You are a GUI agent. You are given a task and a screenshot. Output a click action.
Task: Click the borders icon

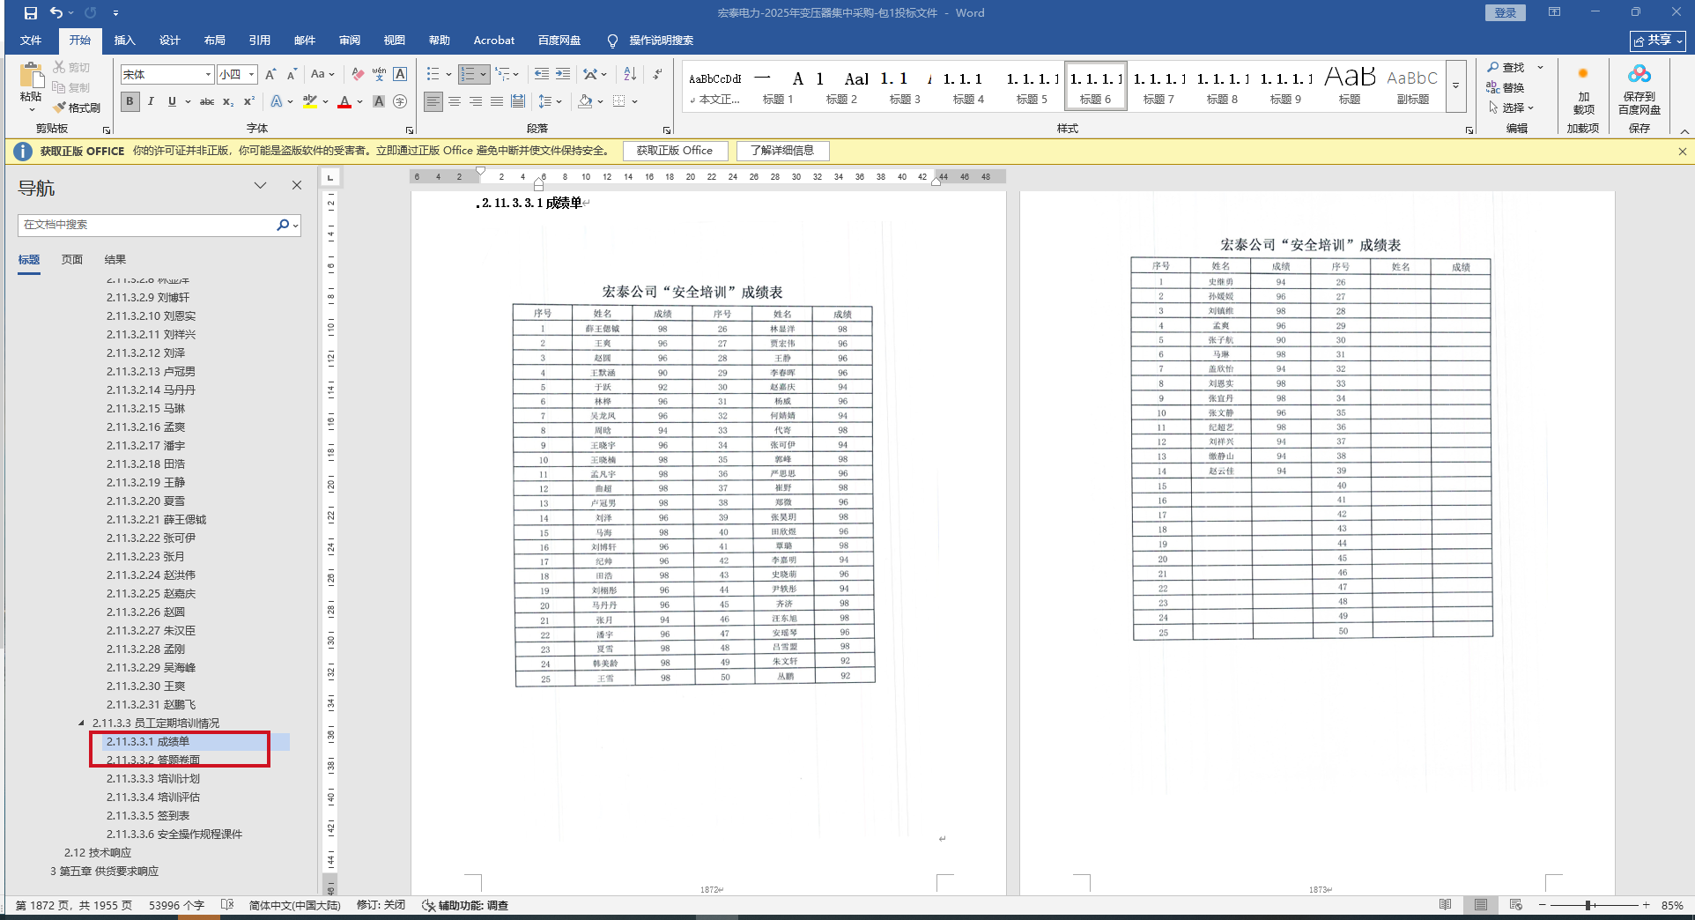(x=619, y=102)
